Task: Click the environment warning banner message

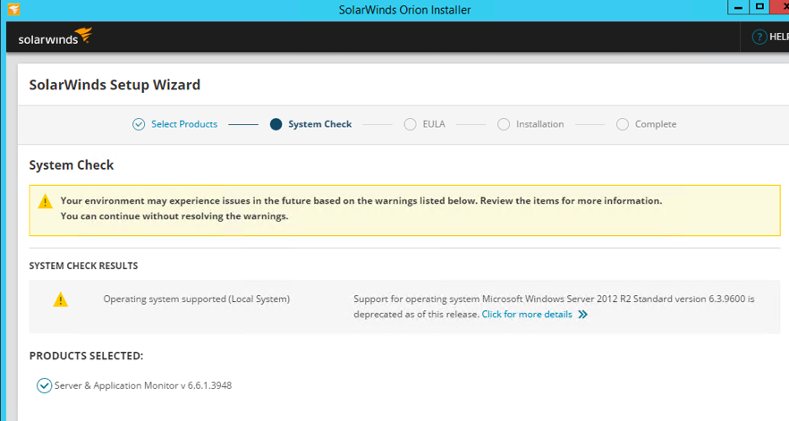Action: click(x=361, y=208)
